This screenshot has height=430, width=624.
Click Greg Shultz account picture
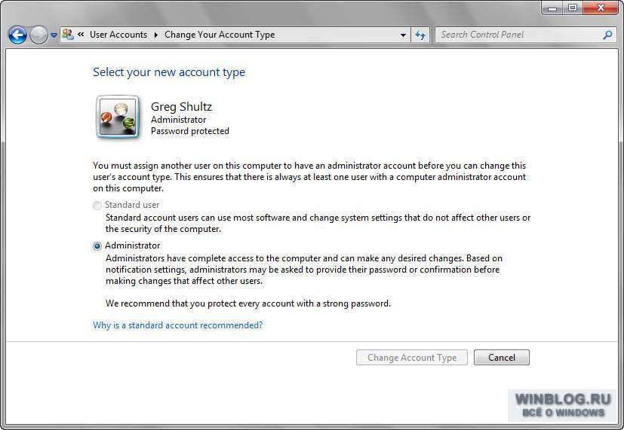click(x=118, y=117)
